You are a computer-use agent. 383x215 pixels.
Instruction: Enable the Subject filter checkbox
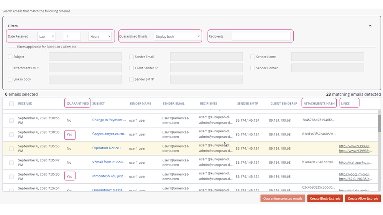pos(10,57)
